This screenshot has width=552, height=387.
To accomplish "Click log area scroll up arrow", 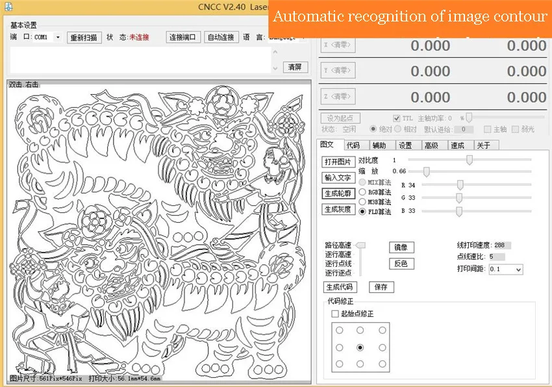I will pyautogui.click(x=275, y=52).
